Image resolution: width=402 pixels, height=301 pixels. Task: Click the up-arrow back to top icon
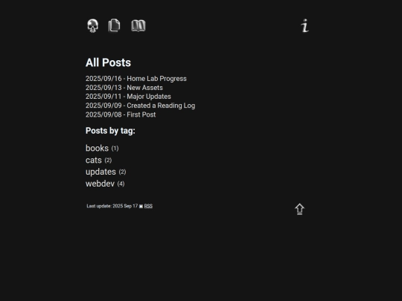[299, 209]
